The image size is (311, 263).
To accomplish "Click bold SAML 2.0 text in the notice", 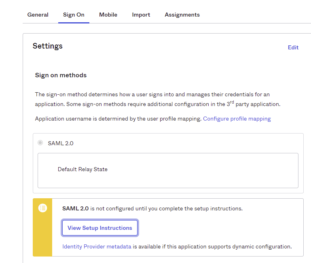I will 75,208.
